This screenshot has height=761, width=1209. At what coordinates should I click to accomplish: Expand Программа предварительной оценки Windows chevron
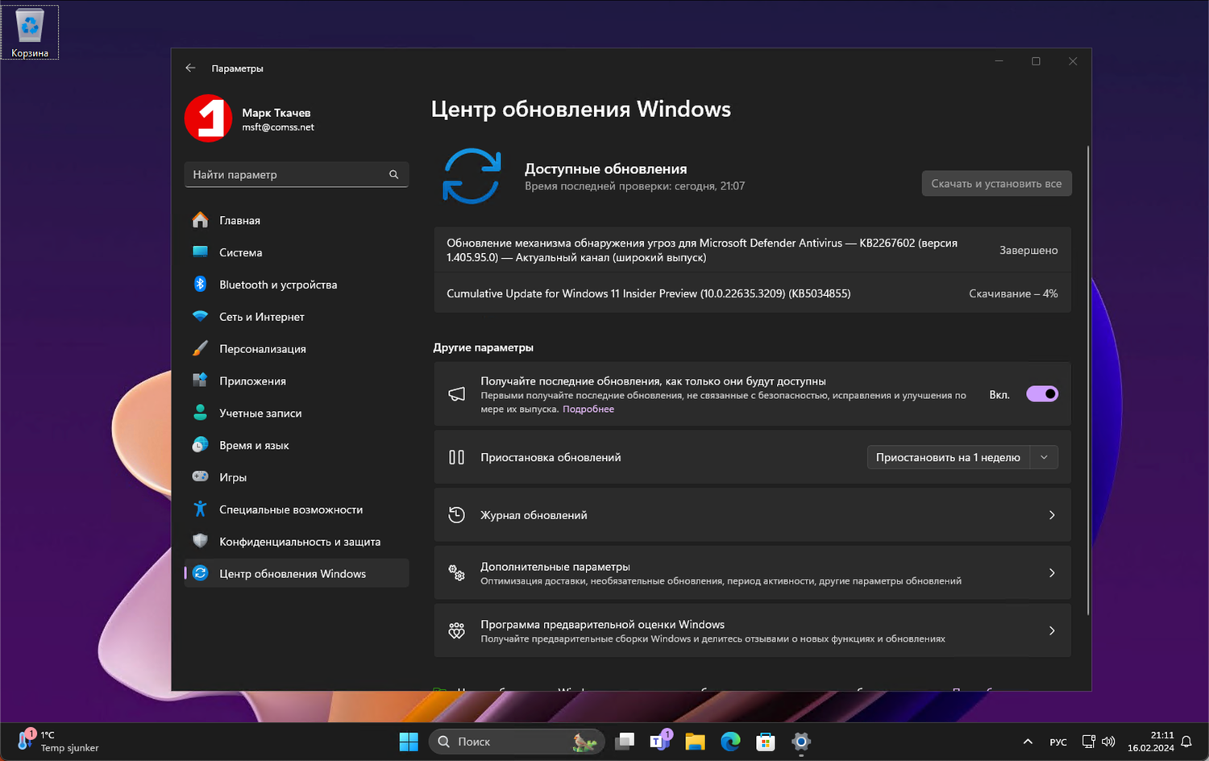click(x=1052, y=631)
